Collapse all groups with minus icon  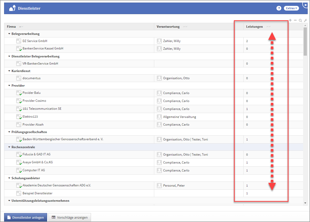(x=295, y=20)
